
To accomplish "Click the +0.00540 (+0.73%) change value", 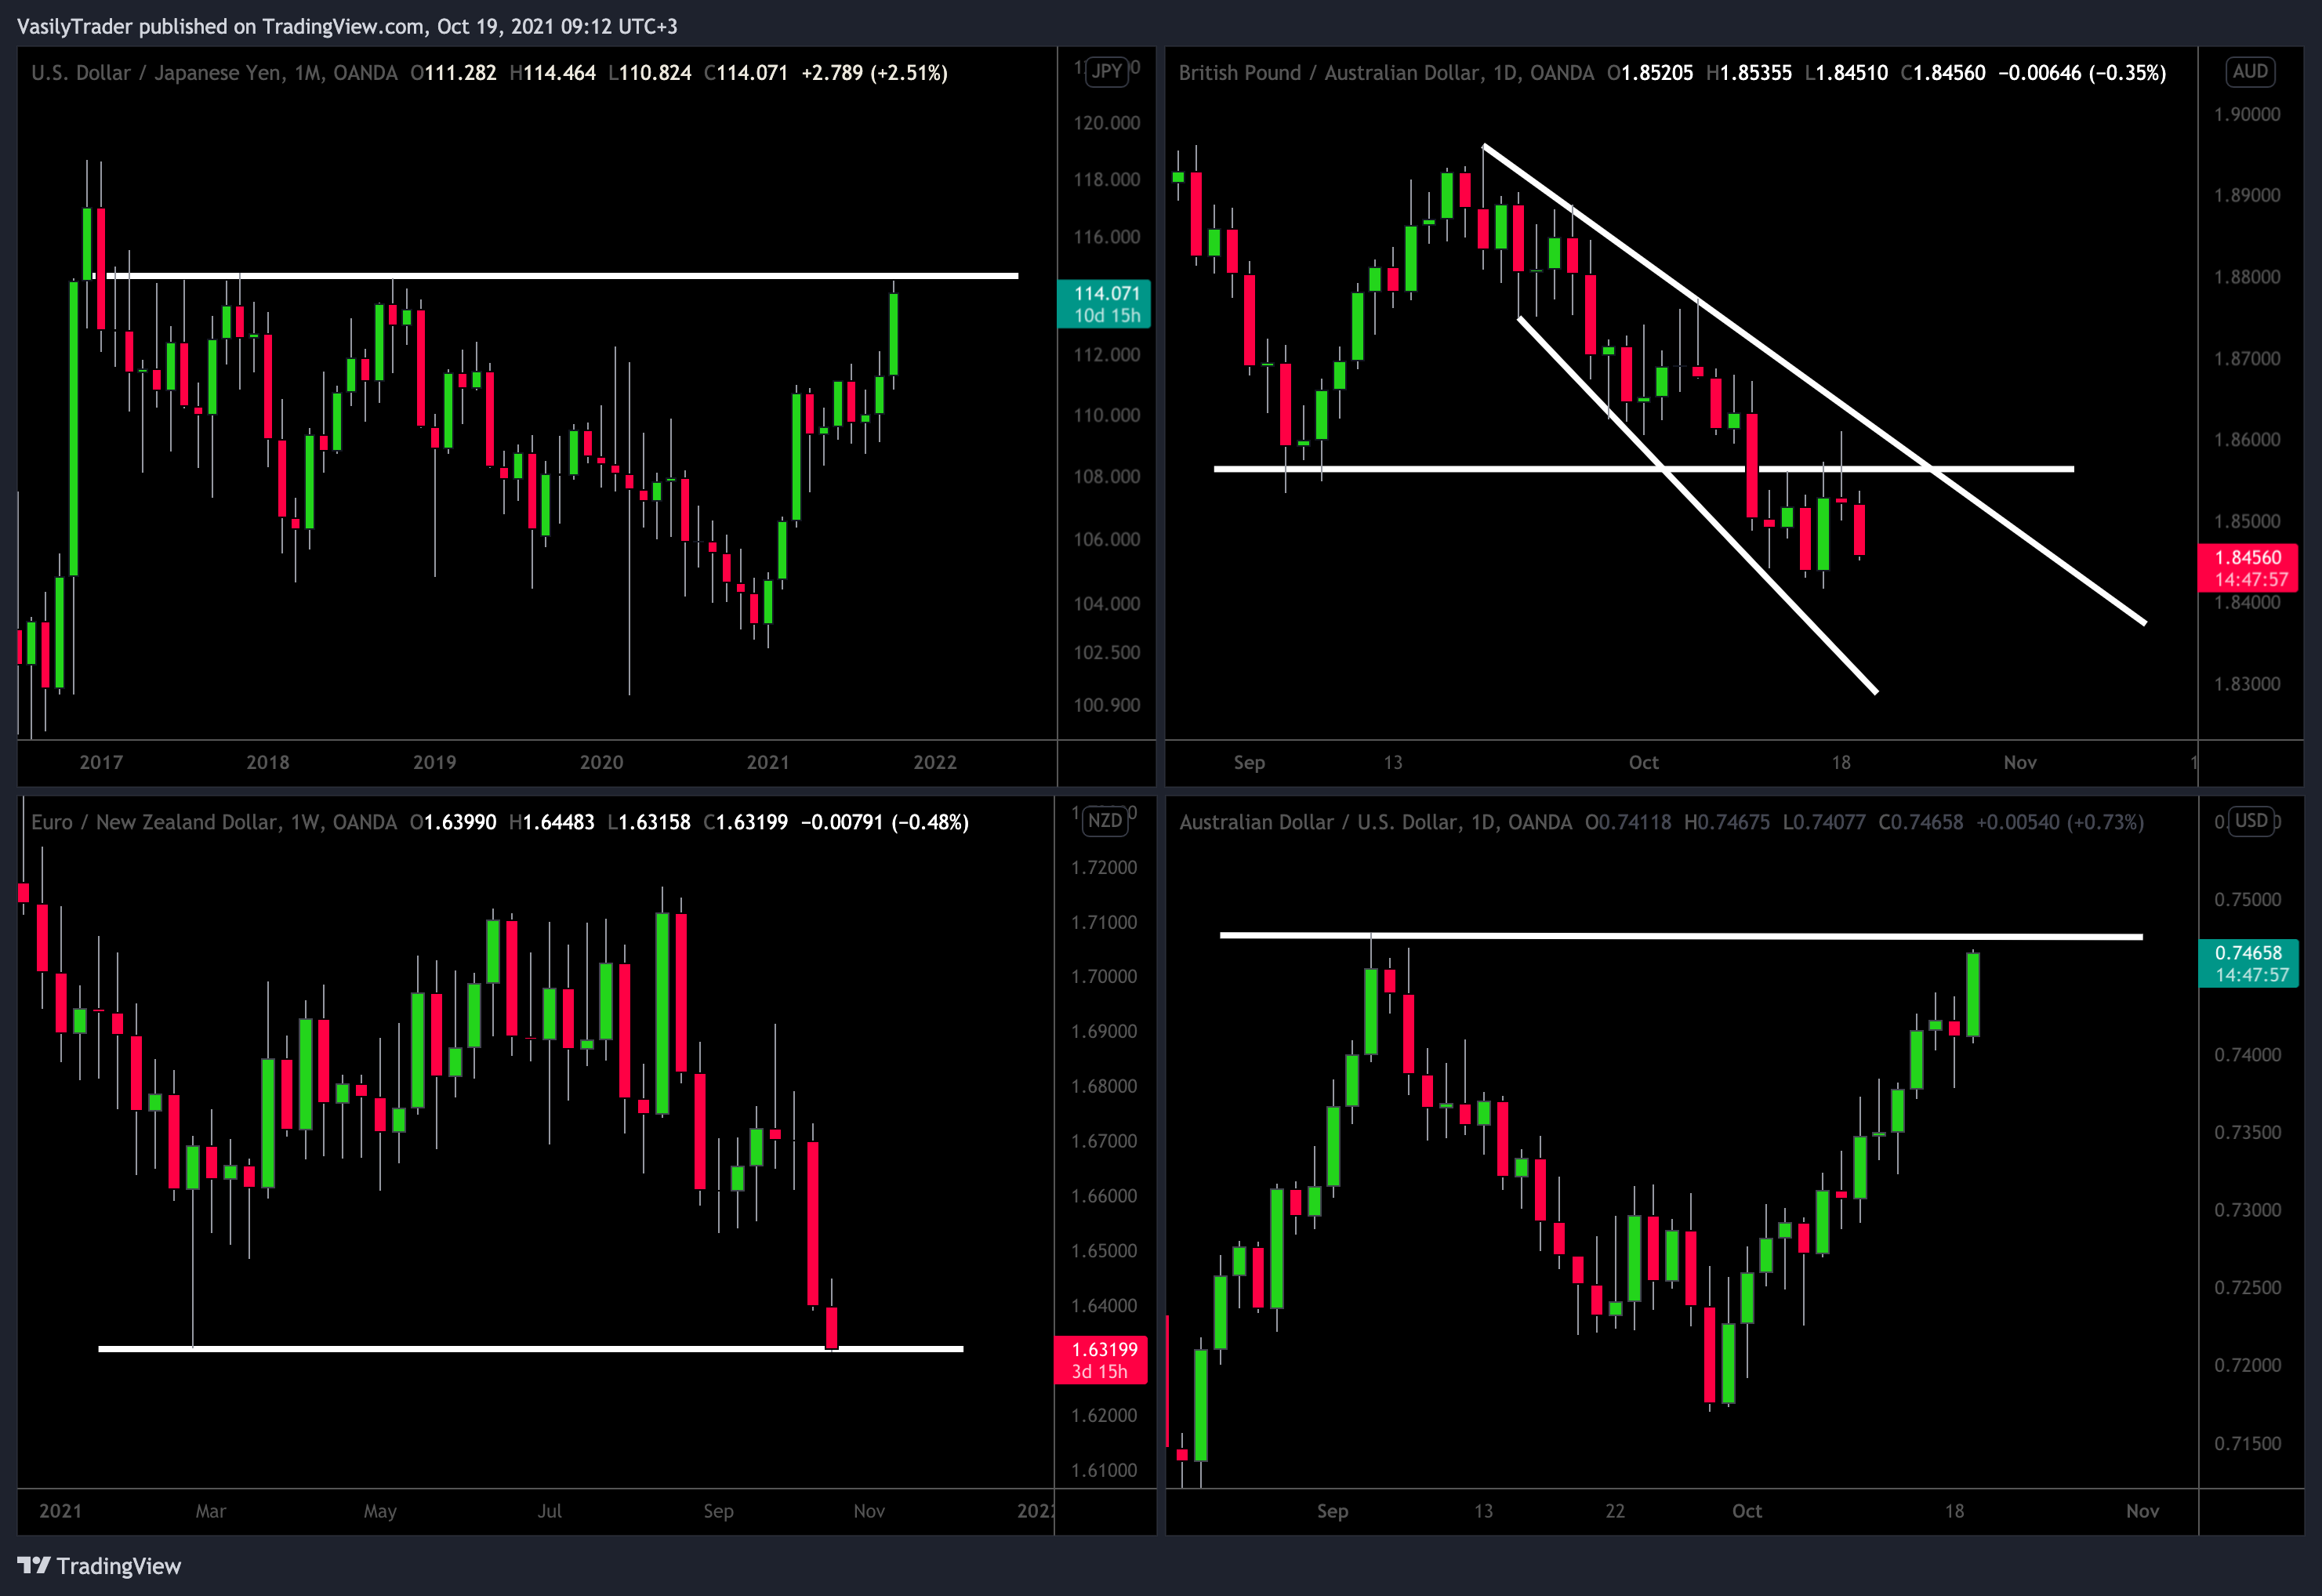I will [2060, 822].
